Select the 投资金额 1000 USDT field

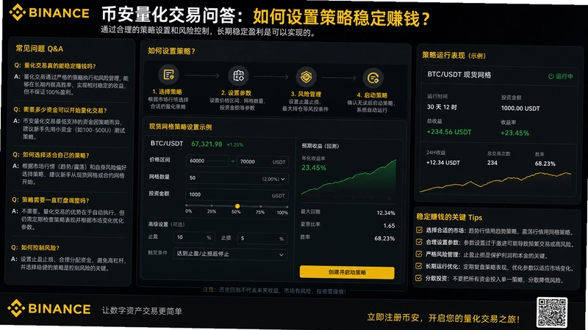pyautogui.click(x=237, y=194)
